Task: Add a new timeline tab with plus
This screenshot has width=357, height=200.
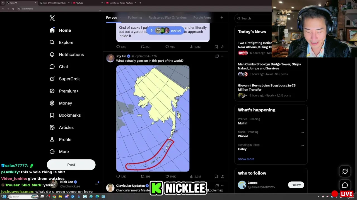Action: coord(222,17)
